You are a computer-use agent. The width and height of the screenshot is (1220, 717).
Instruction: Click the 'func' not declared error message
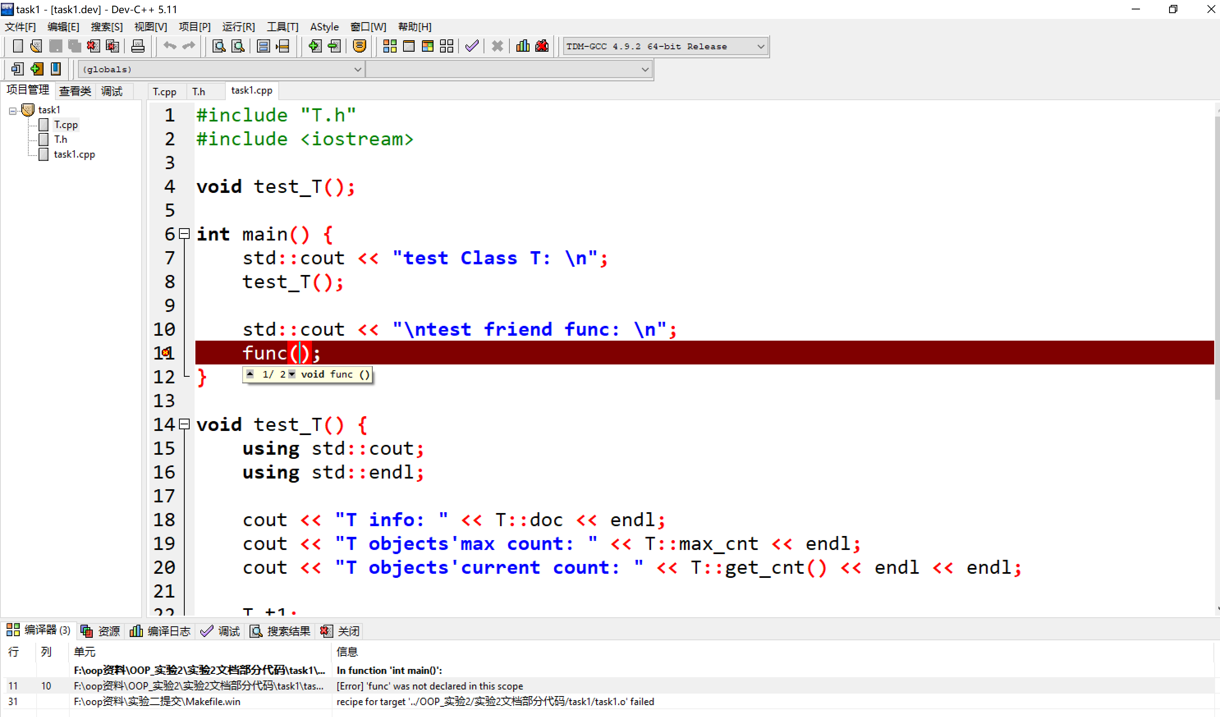tap(429, 685)
